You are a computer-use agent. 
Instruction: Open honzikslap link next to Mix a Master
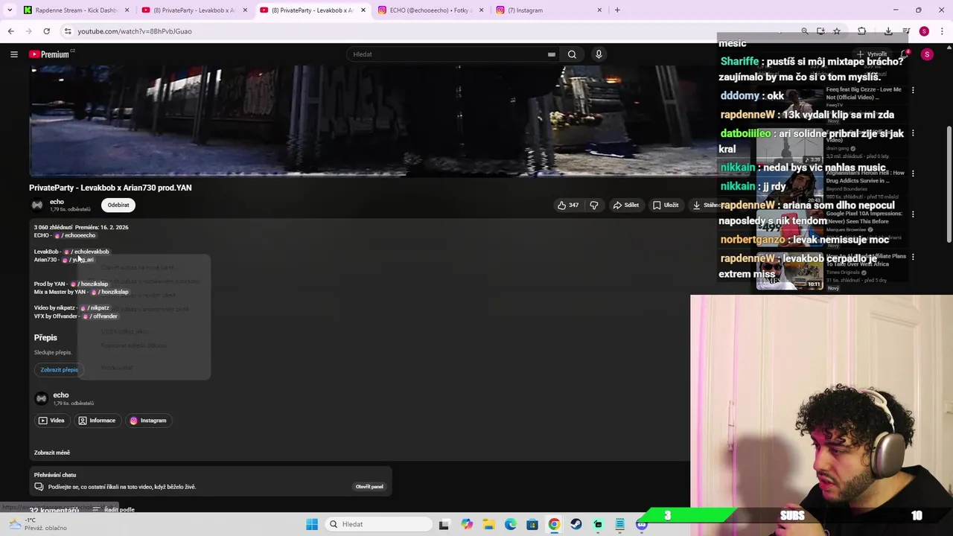109,292
